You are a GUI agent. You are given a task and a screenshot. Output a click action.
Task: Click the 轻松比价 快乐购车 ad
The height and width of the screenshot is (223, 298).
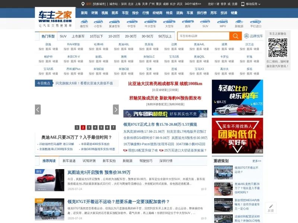pyautogui.click(x=237, y=97)
